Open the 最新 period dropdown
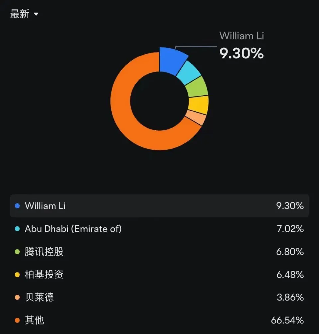Screen dimensions: 319x334 pyautogui.click(x=24, y=14)
